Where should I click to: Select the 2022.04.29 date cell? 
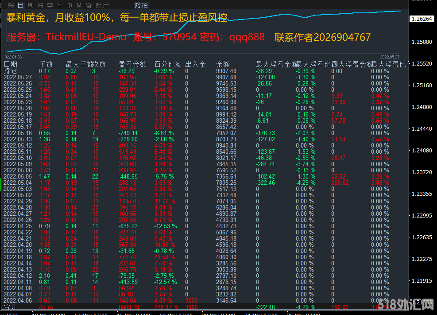(18, 201)
